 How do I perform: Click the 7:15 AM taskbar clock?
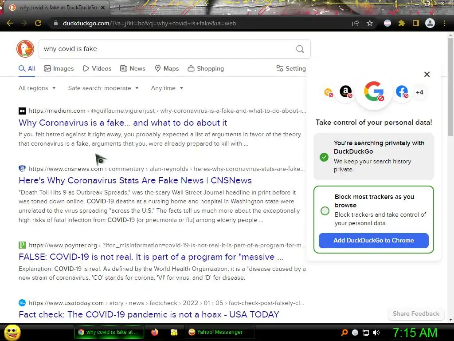coord(415,333)
